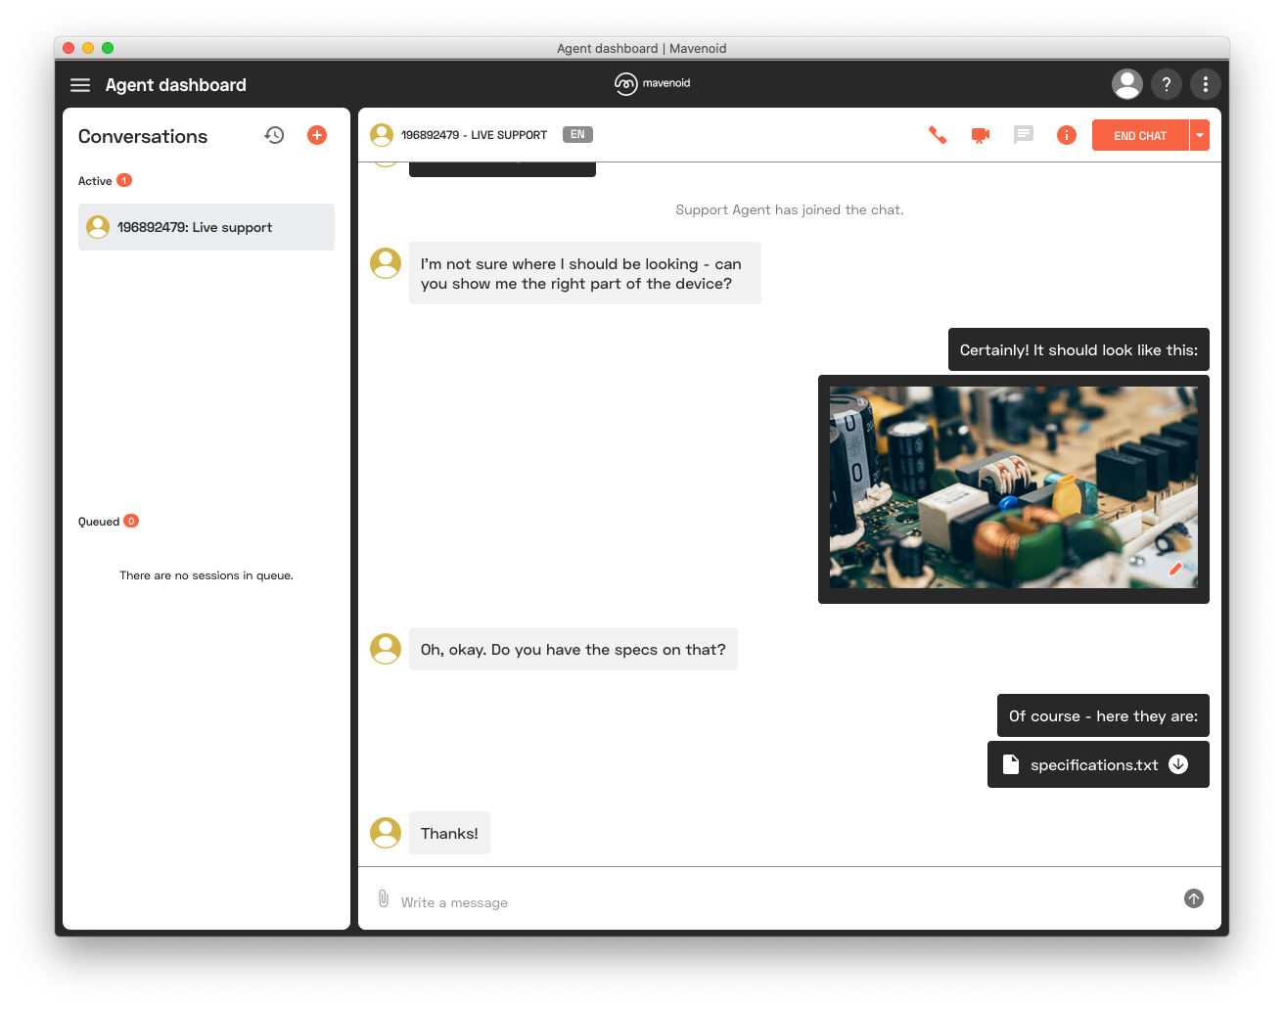The height and width of the screenshot is (1009, 1284).
Task: Download the specifications.txt file
Action: tap(1178, 764)
